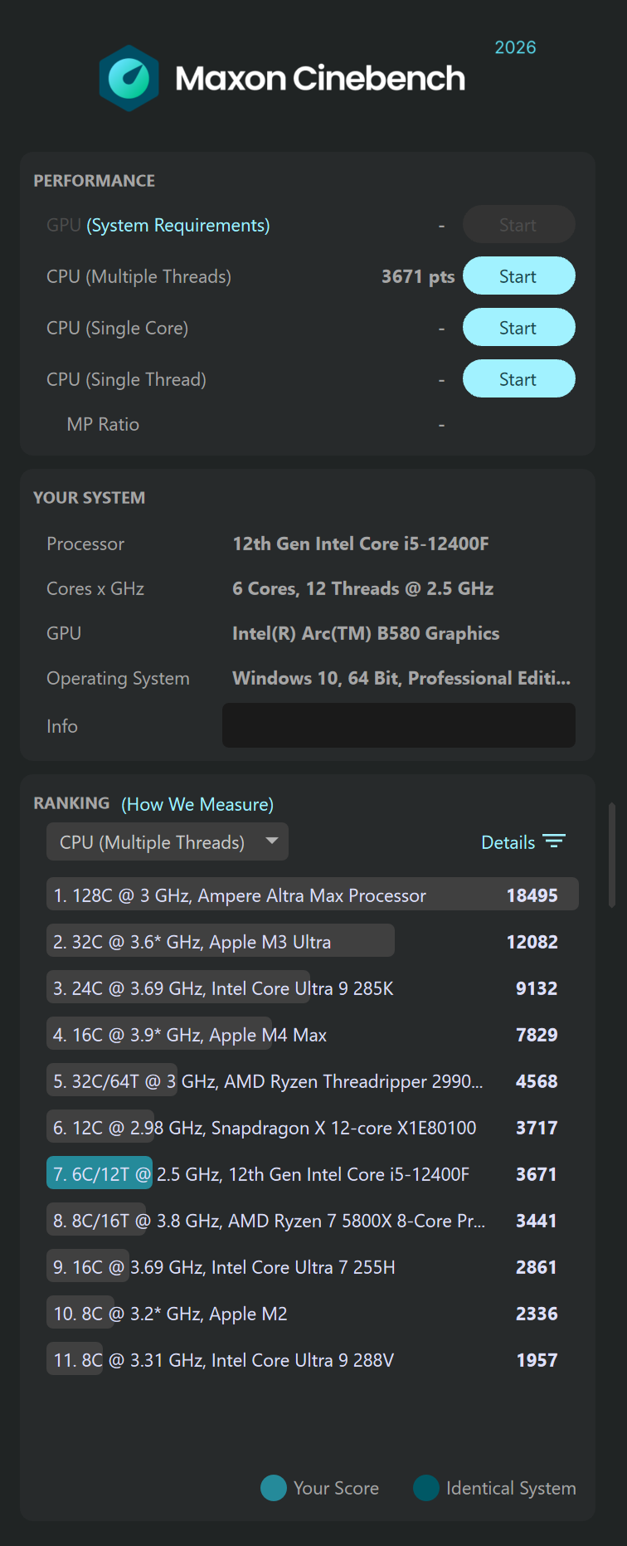Screen dimensions: 627x1546
Task: Click the Your Score legend circle
Action: coord(273,1488)
